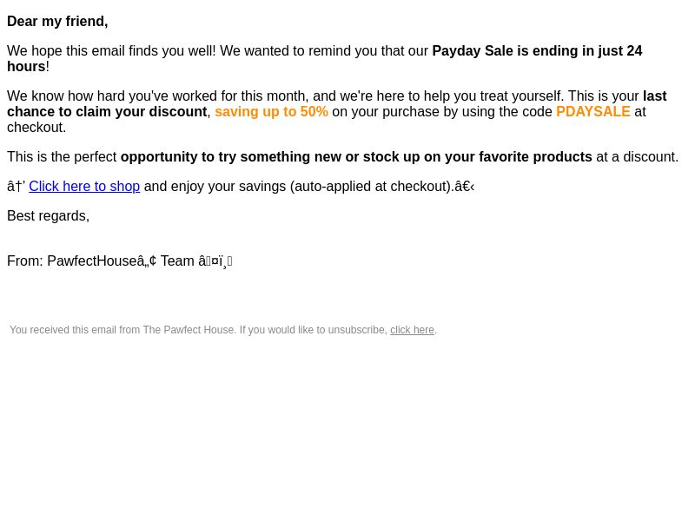
Task: Click the unsubscribe 'click here' link
Action: (412, 330)
